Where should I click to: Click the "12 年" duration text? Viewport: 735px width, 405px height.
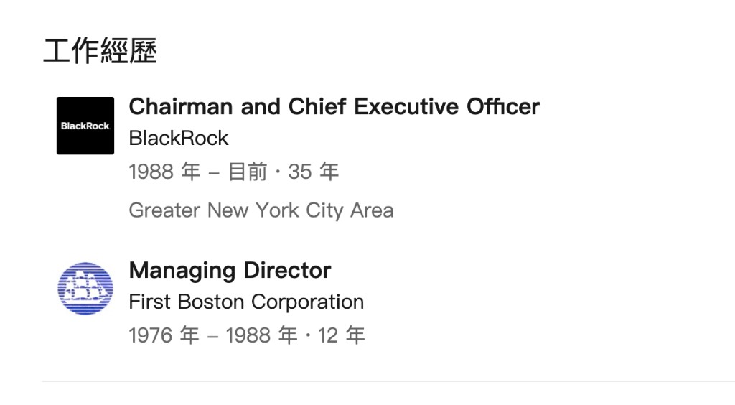pos(342,335)
